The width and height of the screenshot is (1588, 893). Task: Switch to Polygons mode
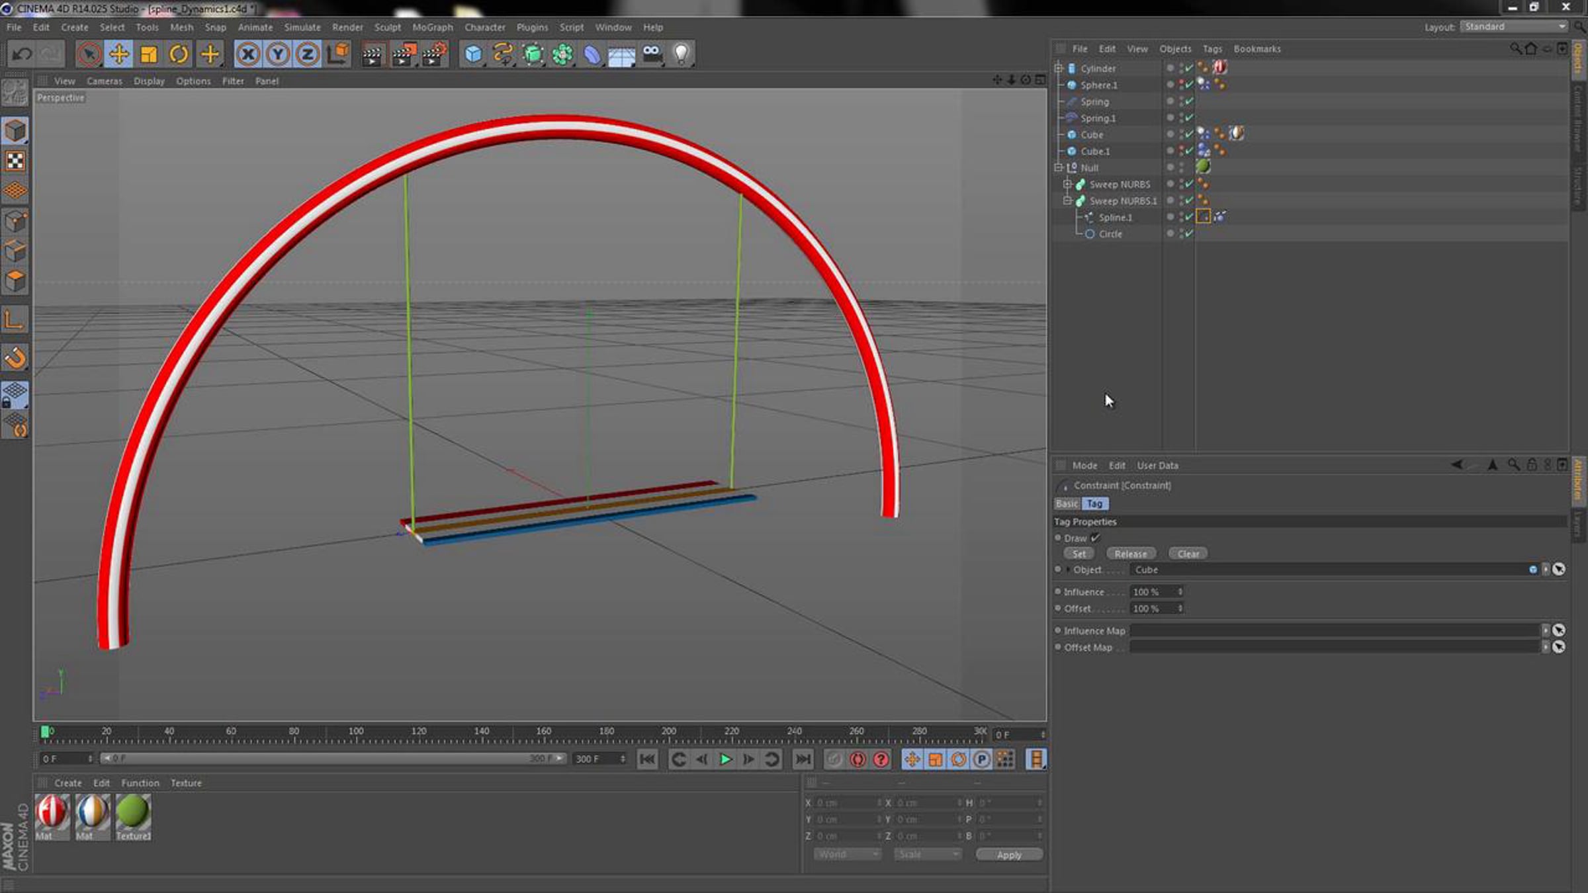coord(15,281)
